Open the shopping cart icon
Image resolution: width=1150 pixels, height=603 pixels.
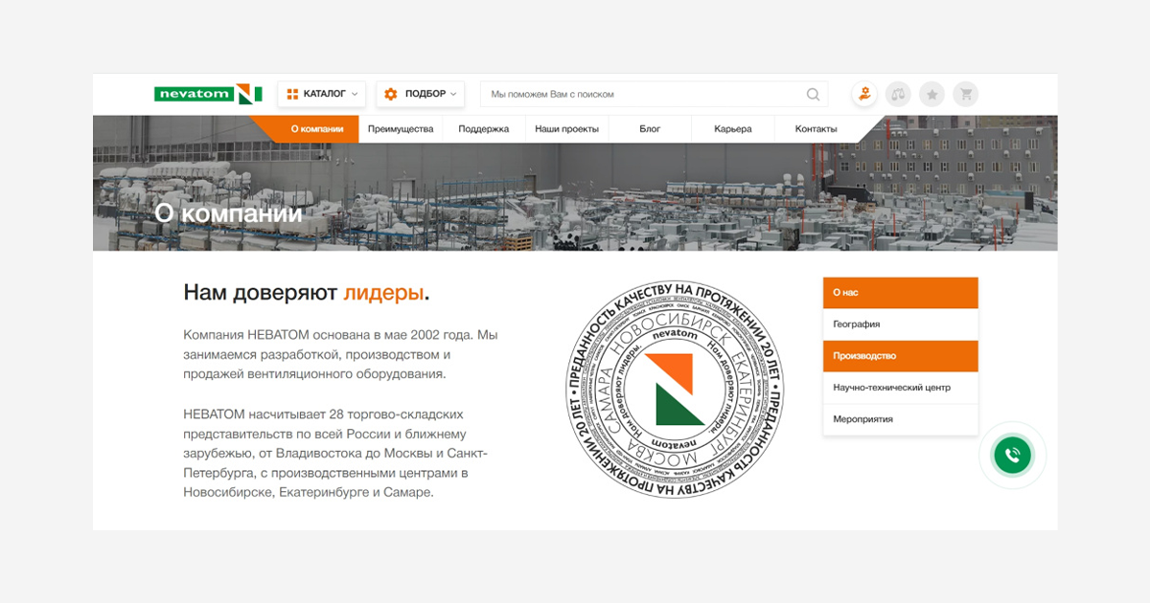[965, 94]
